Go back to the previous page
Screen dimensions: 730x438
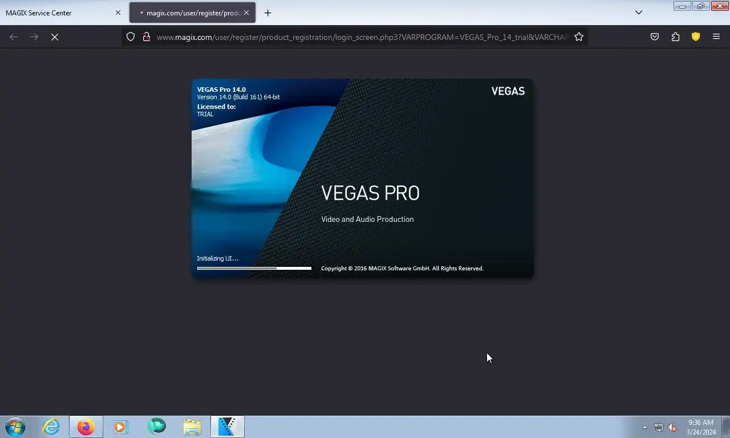pos(14,36)
